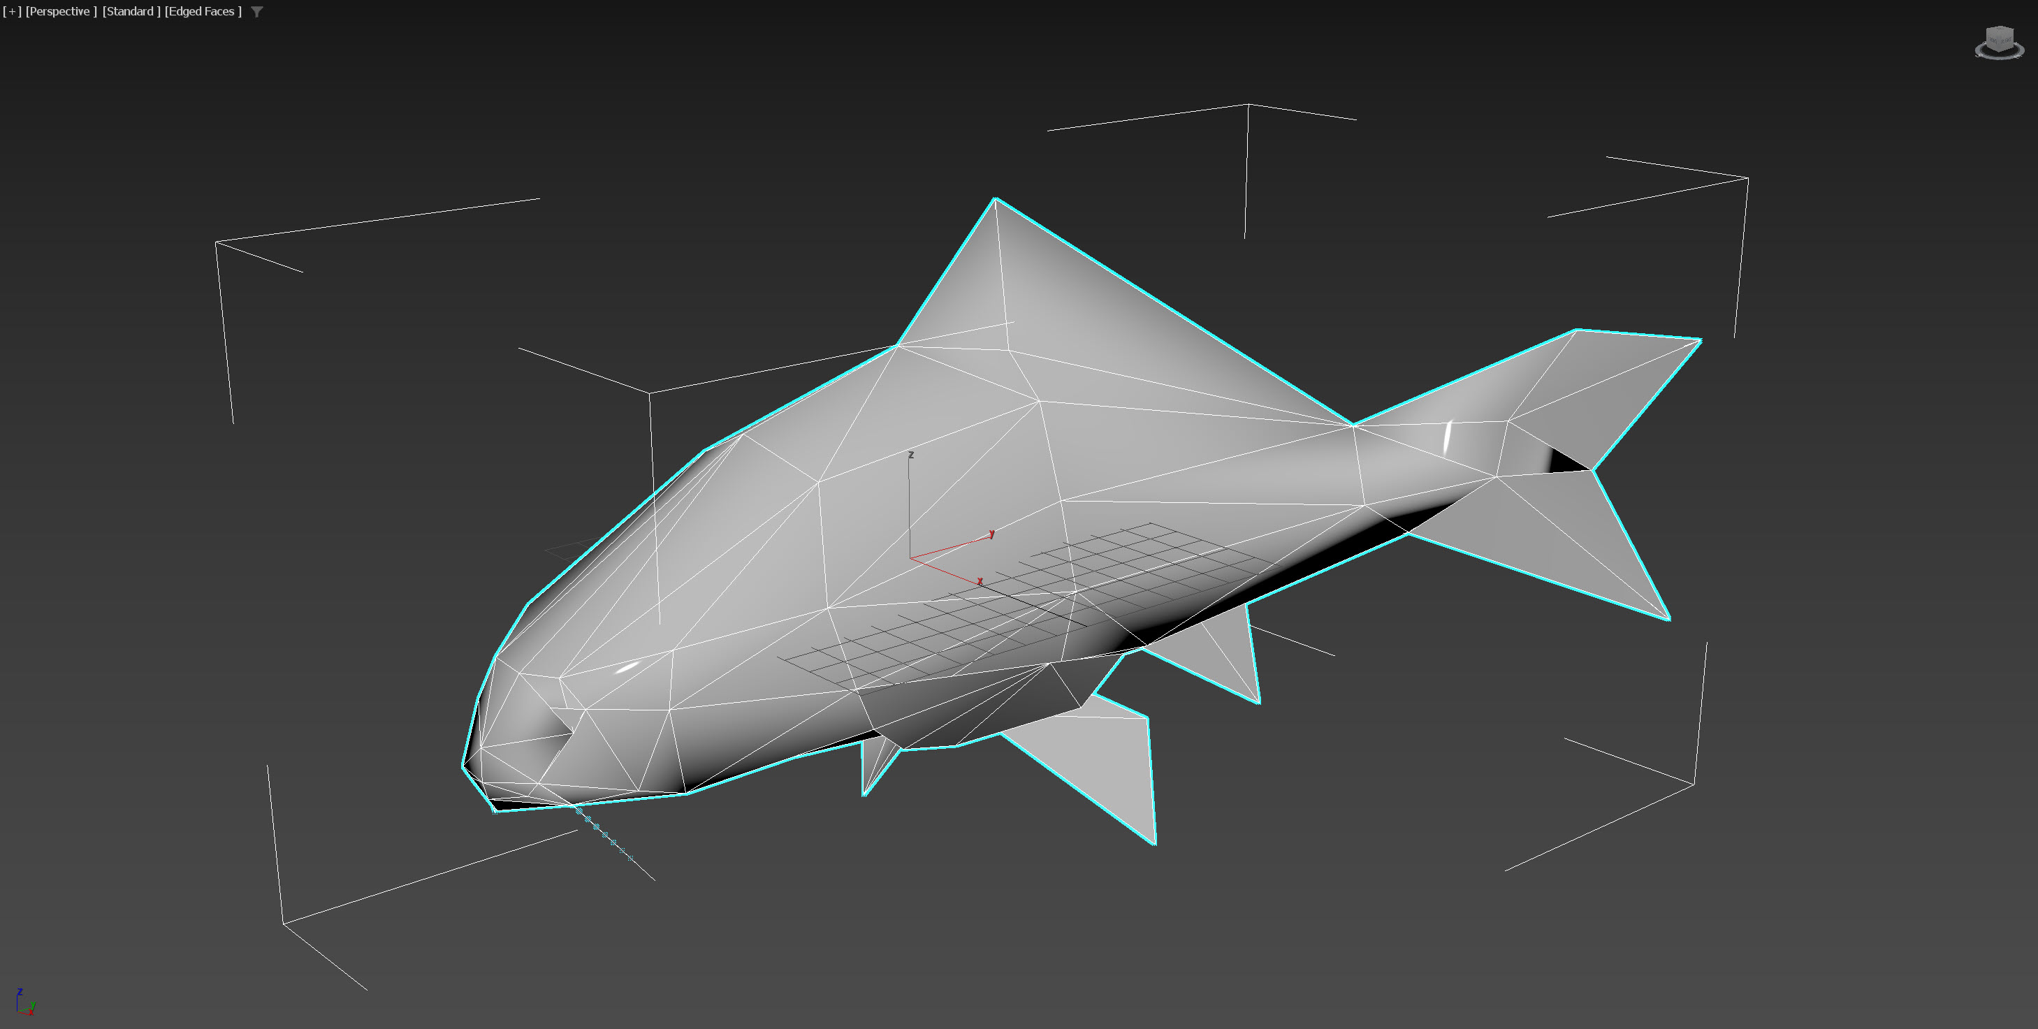
Task: Click the gizmo Z axis label
Action: [911, 455]
